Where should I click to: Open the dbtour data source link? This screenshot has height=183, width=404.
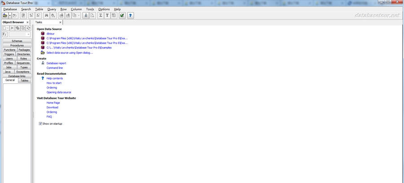pos(50,34)
